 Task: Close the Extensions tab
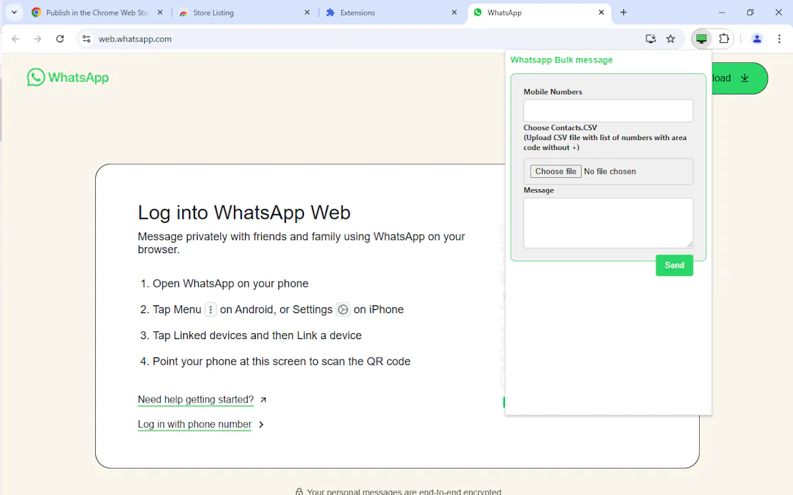click(454, 13)
